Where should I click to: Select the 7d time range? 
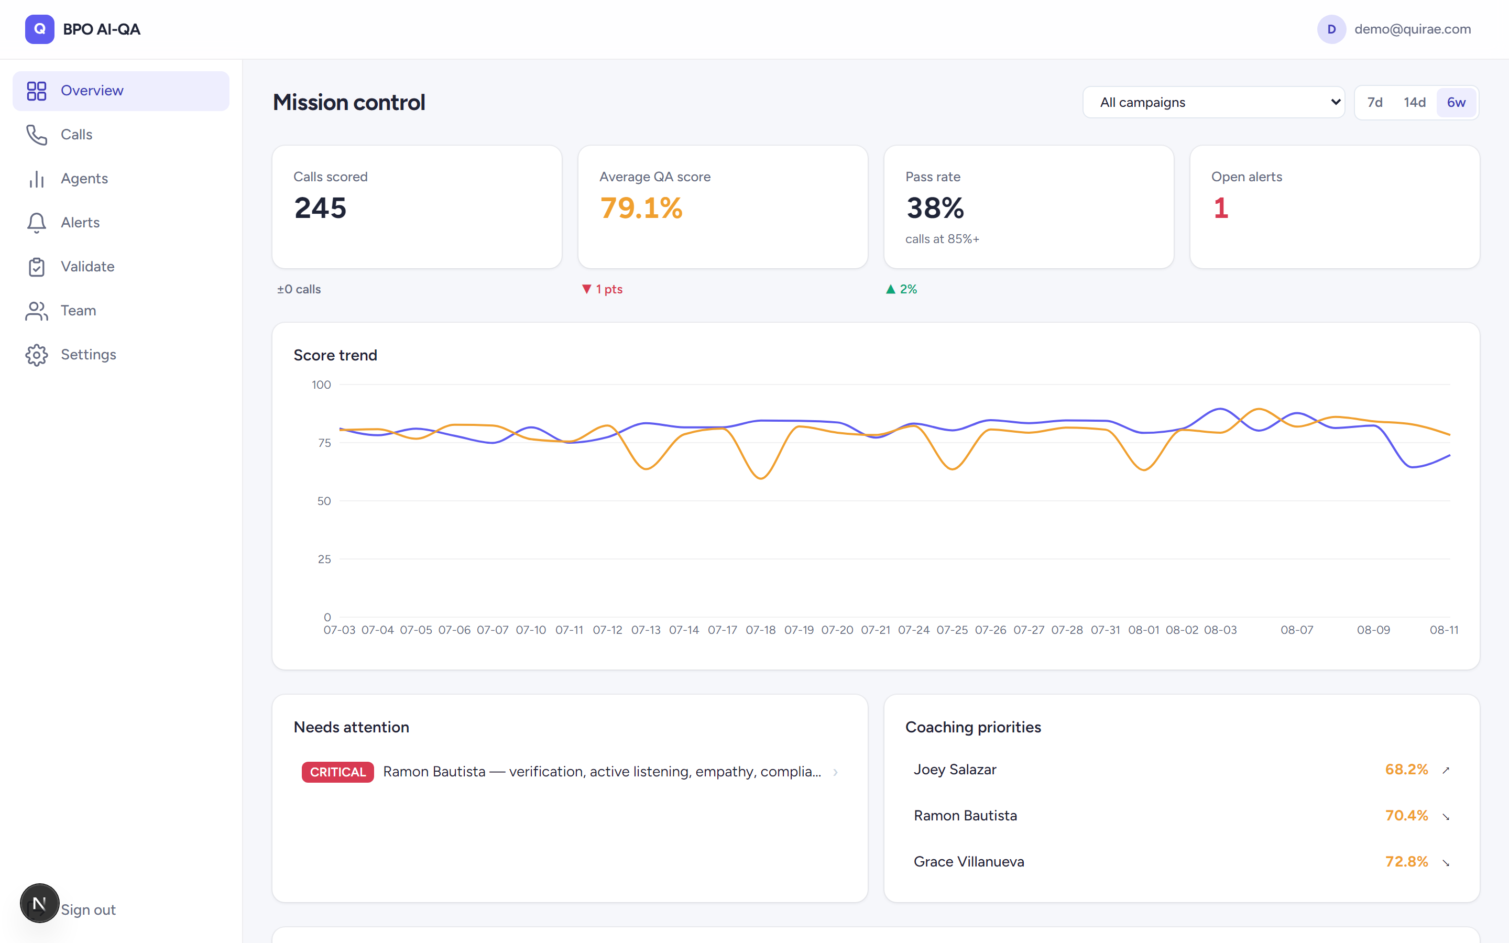(1375, 102)
